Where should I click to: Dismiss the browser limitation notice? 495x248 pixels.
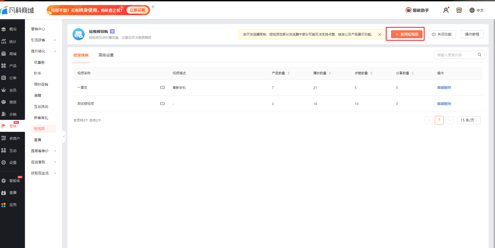pyautogui.click(x=380, y=34)
